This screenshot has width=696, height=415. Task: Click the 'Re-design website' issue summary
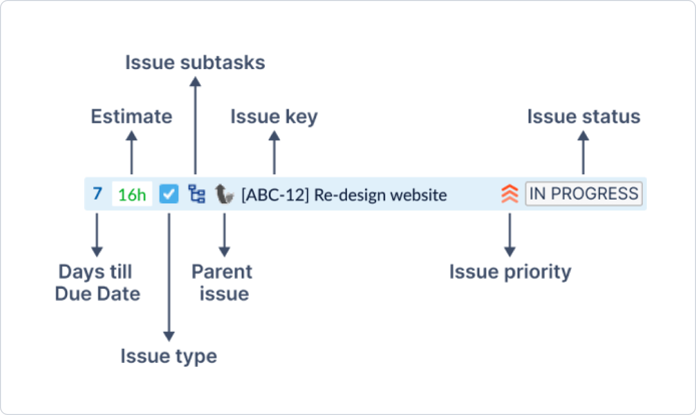pyautogui.click(x=380, y=195)
